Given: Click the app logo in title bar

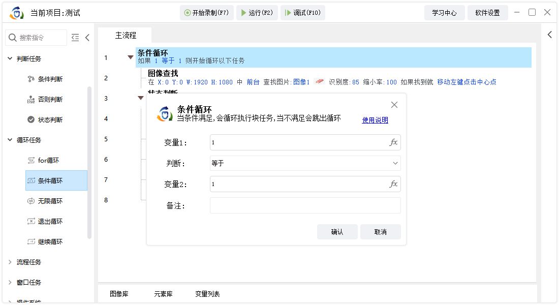Looking at the screenshot, I should [16, 13].
